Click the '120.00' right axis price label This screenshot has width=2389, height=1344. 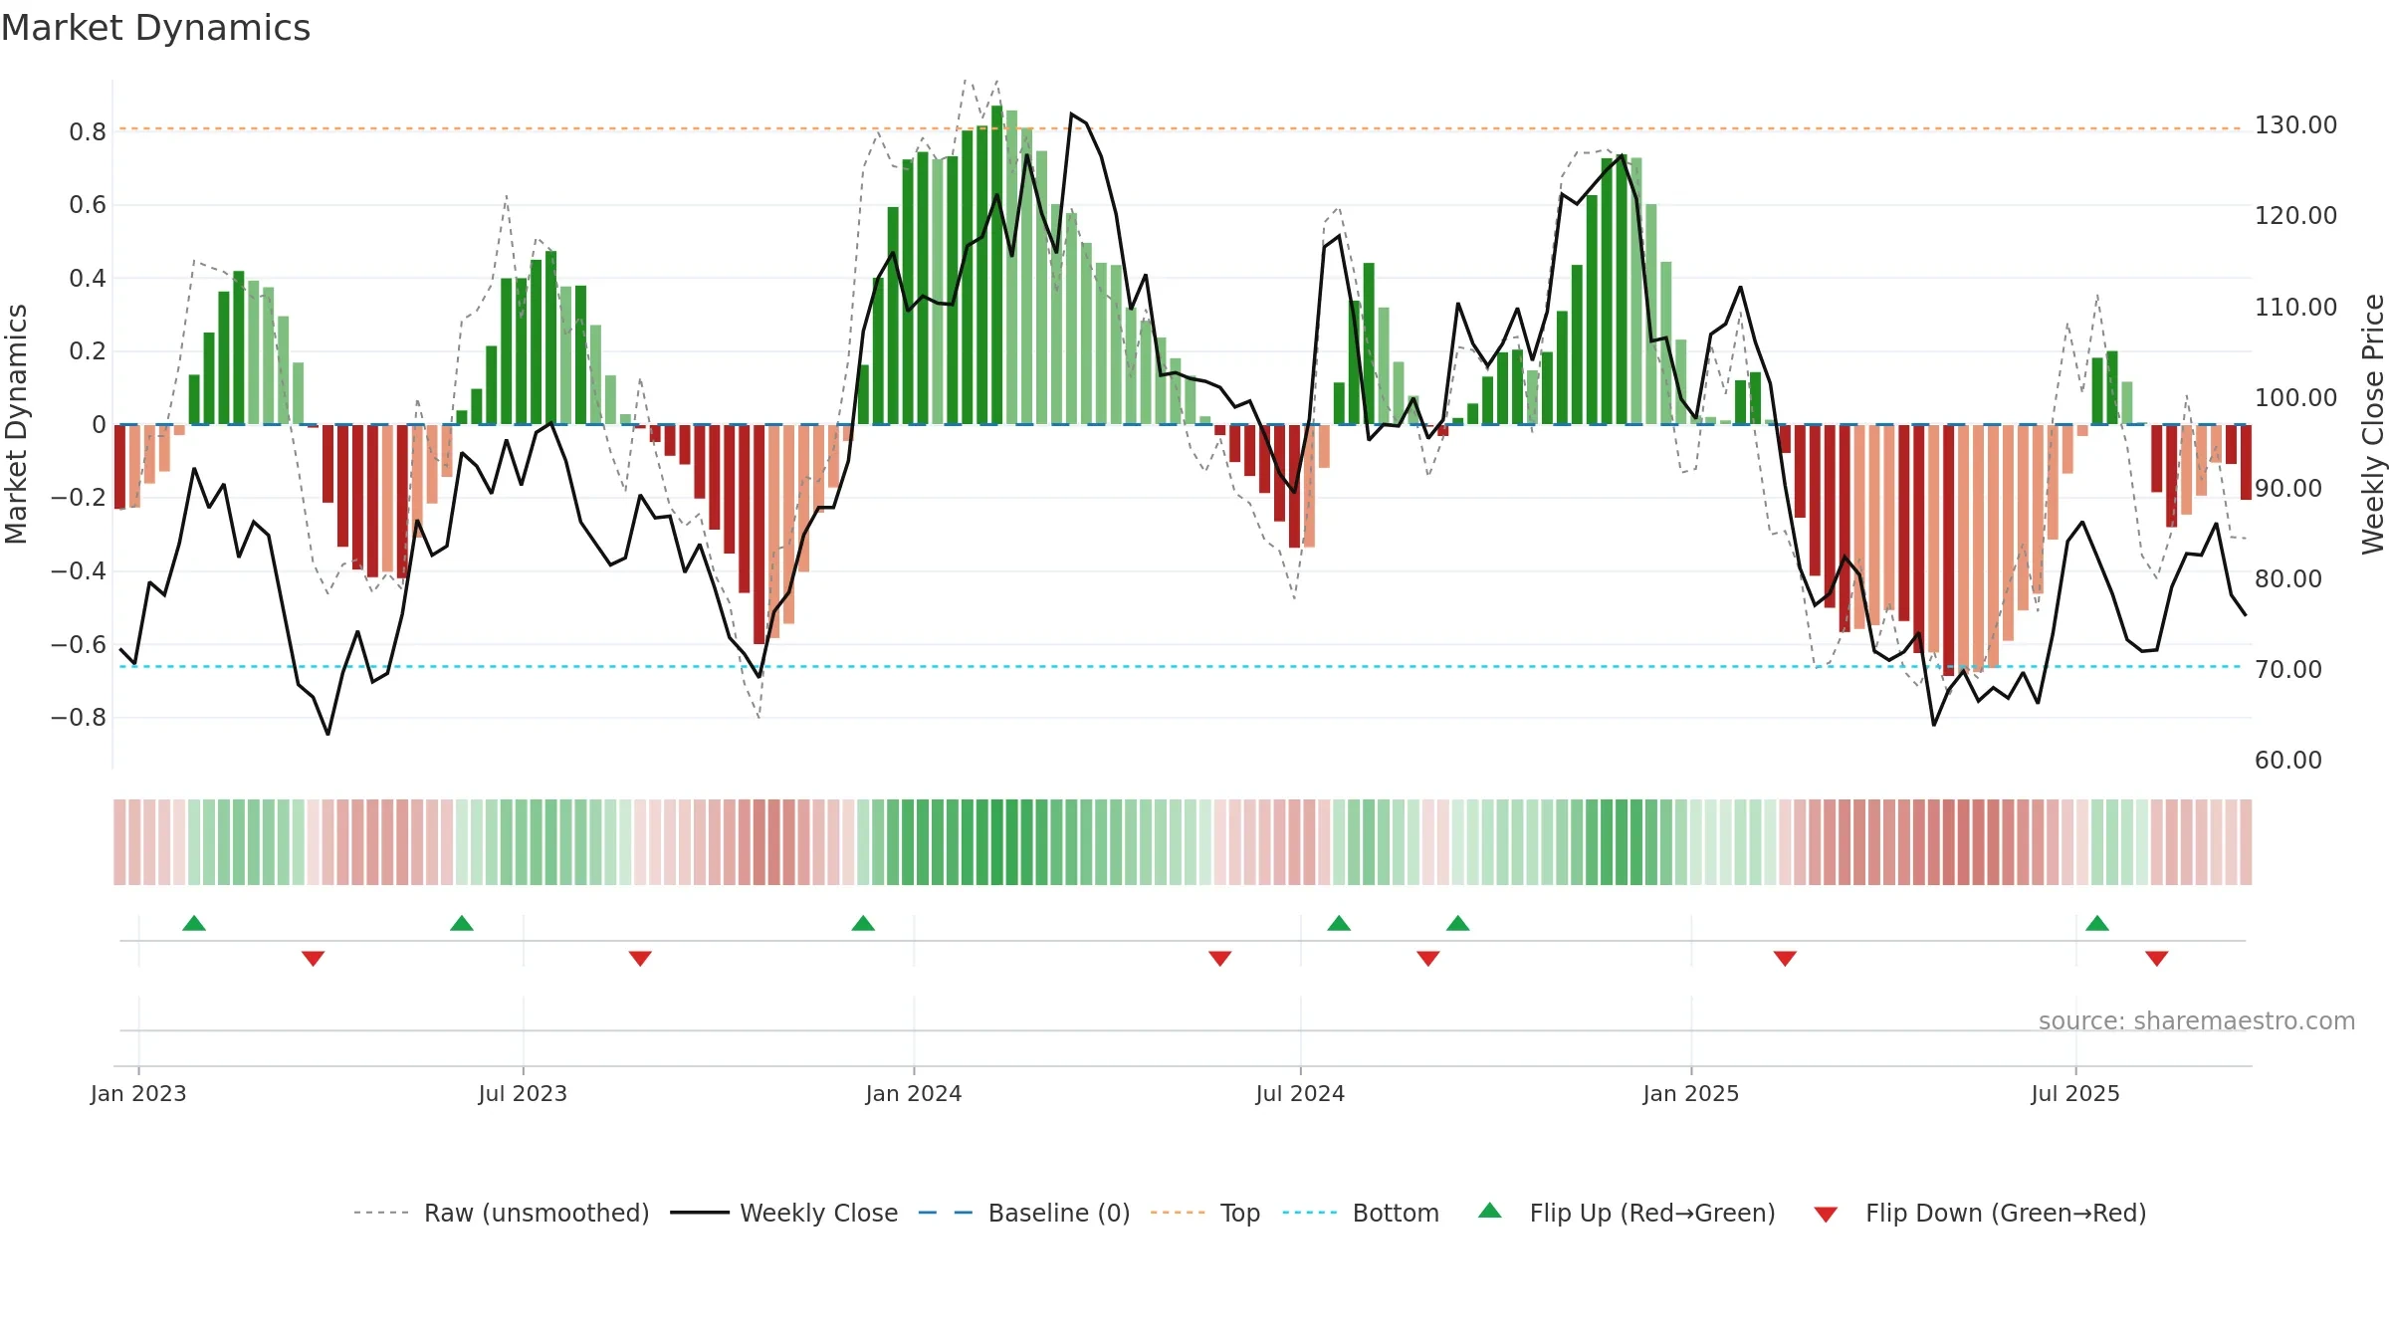pyautogui.click(x=2295, y=216)
